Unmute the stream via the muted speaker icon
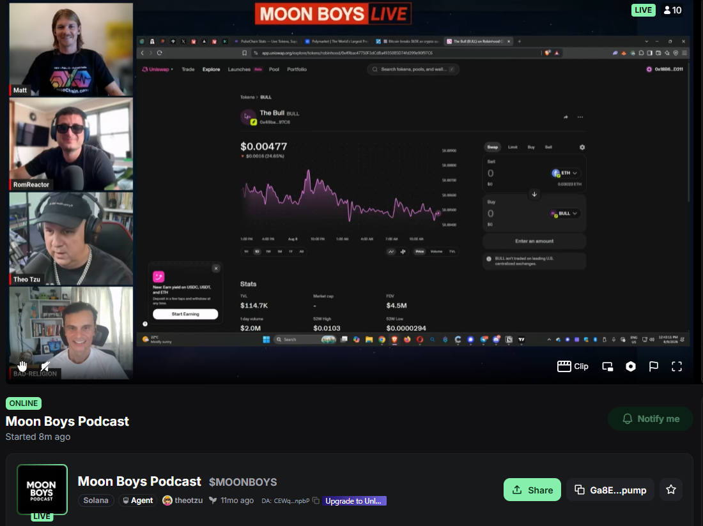The height and width of the screenshot is (526, 703). click(45, 366)
